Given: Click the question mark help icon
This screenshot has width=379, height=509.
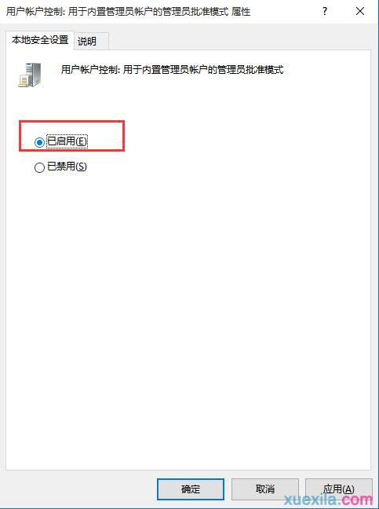Looking at the screenshot, I should coord(325,12).
